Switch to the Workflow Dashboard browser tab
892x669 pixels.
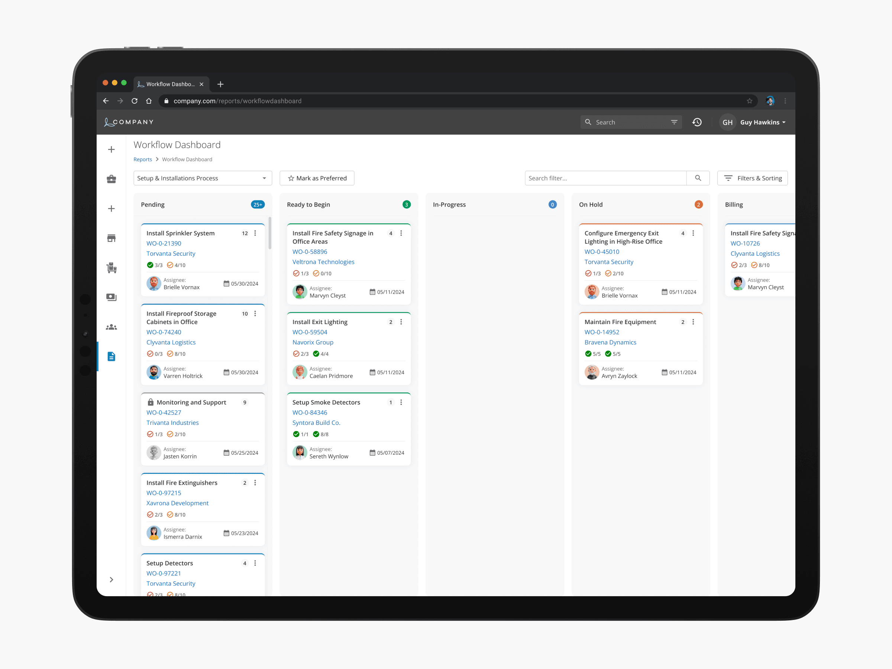coord(171,84)
